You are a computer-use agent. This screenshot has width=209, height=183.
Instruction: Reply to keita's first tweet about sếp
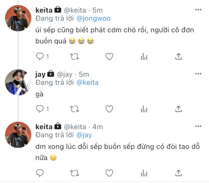40,56
